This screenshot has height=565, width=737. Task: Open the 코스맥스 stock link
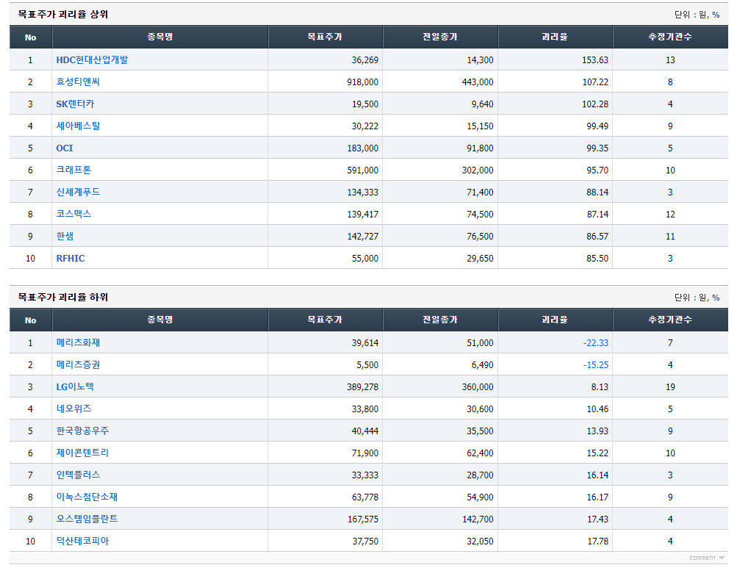73,214
